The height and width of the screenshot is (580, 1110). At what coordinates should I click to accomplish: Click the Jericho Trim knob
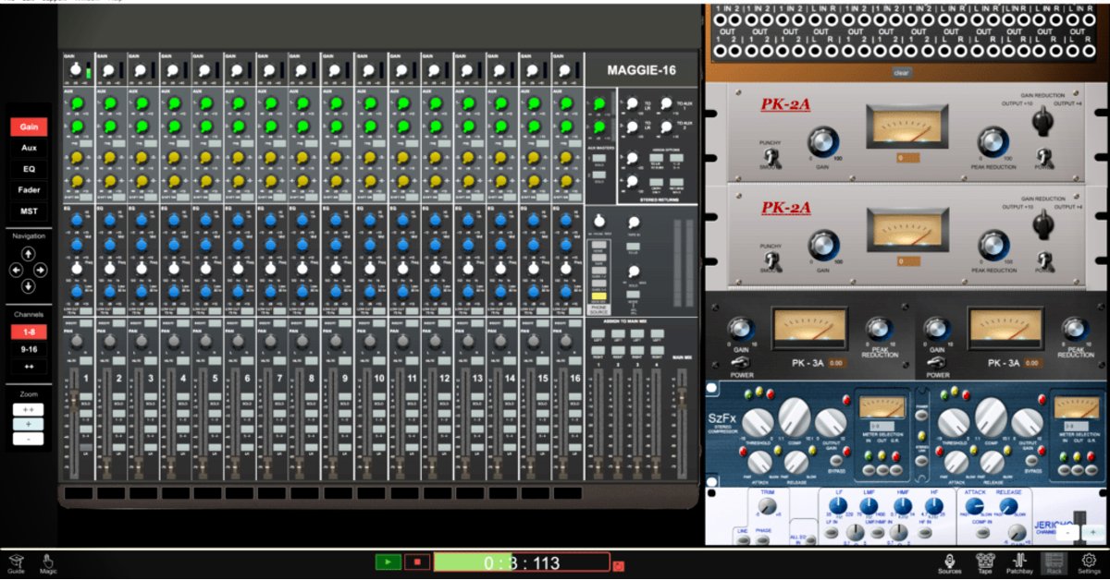point(767,507)
